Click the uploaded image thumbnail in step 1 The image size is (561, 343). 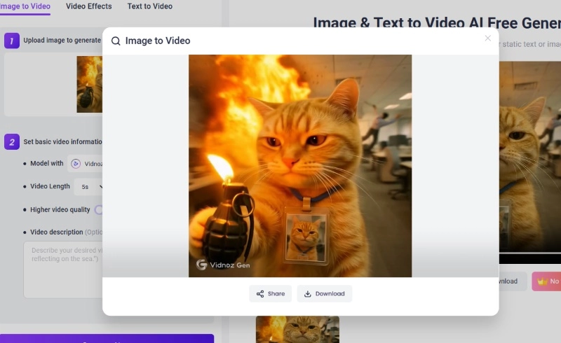[x=89, y=85]
